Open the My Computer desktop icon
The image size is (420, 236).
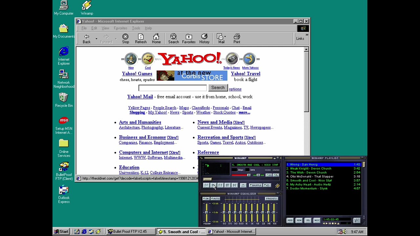pyautogui.click(x=64, y=8)
